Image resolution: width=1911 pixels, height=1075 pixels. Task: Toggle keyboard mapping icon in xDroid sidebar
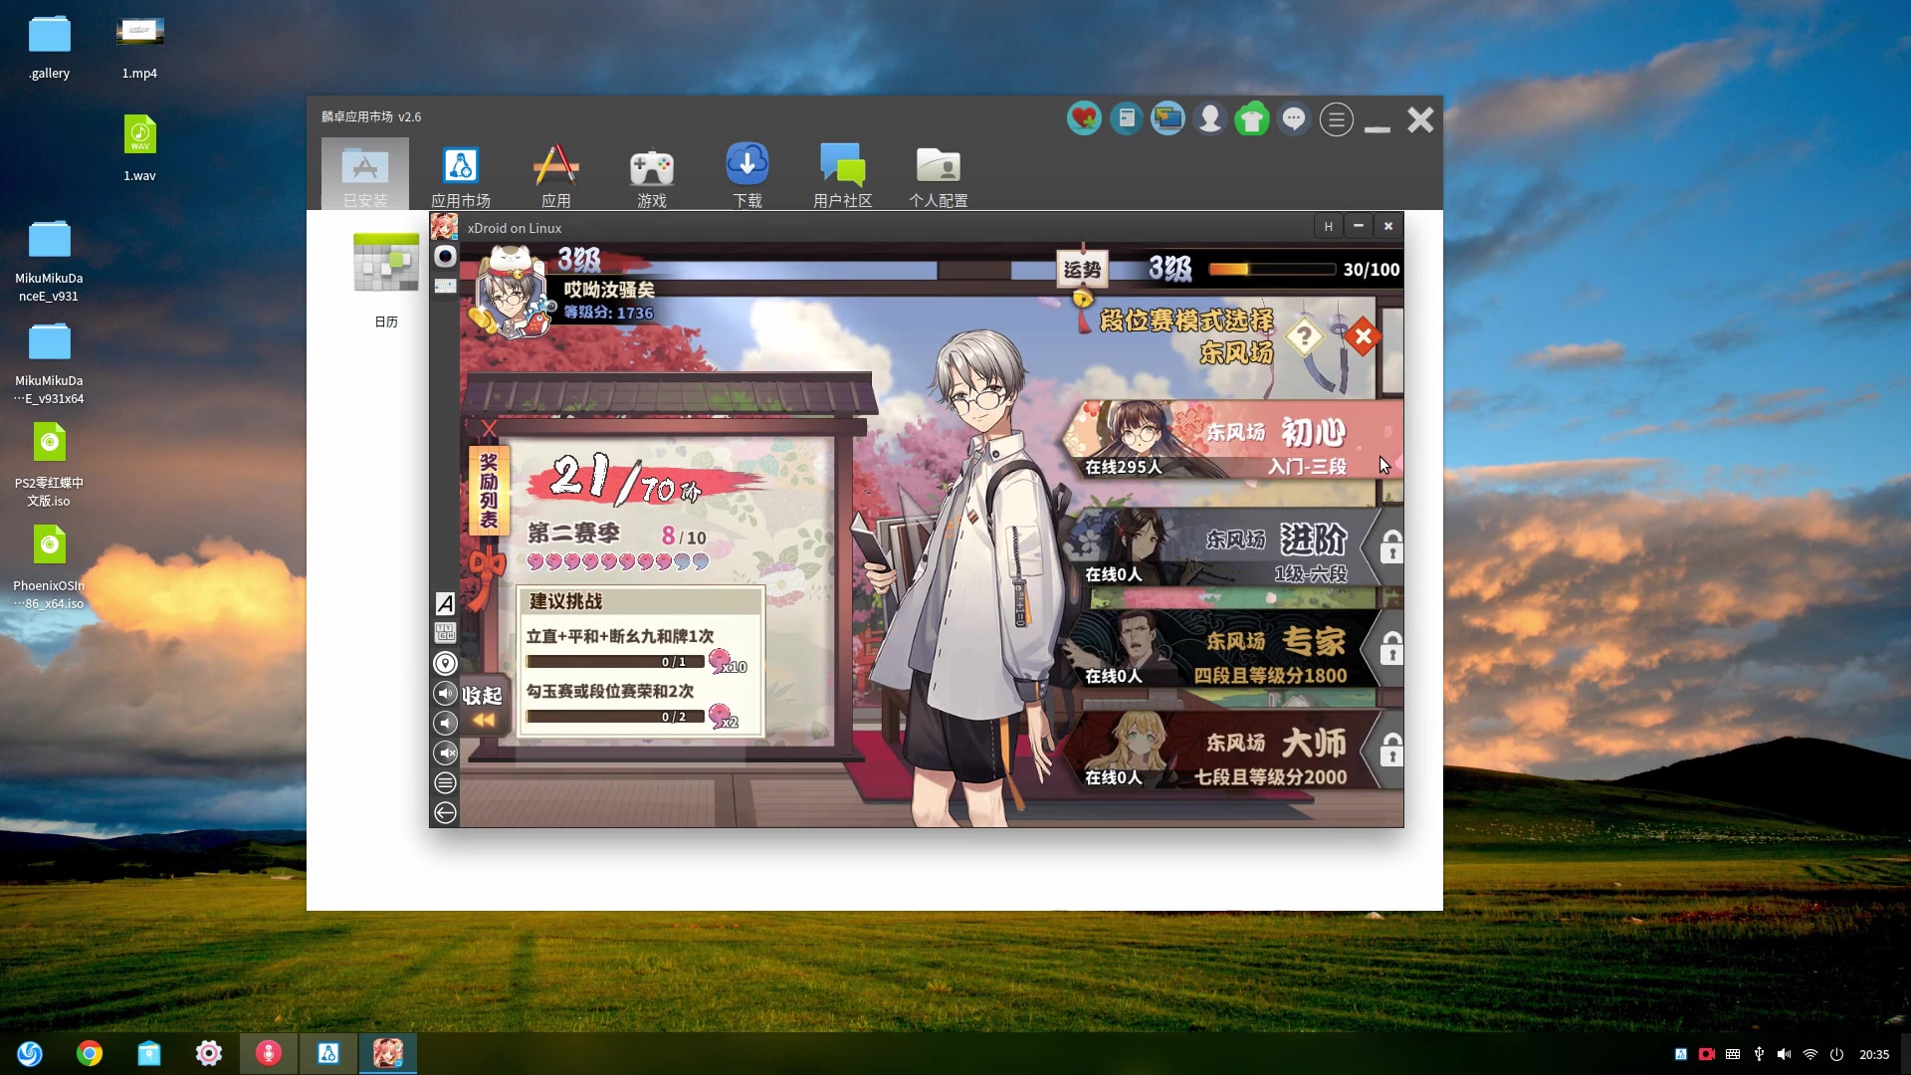445,633
